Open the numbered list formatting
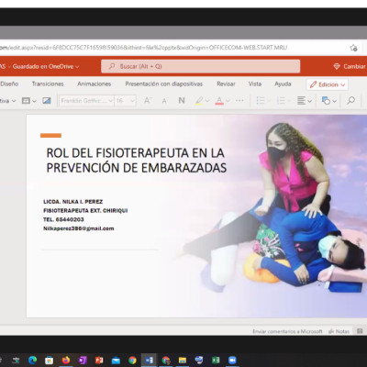 pyautogui.click(x=281, y=100)
